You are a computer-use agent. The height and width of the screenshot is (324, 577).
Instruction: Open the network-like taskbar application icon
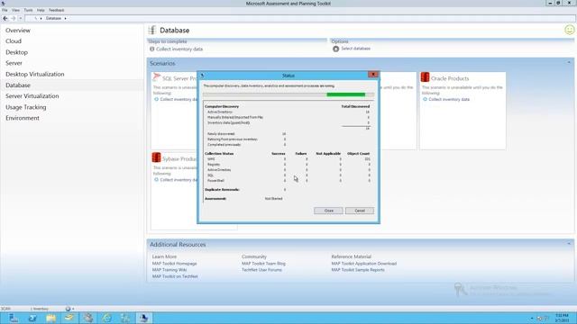125,318
